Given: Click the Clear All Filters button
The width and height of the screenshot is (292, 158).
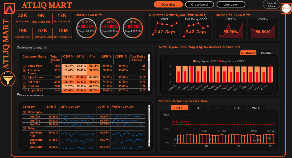Looking at the screenshot, I should pyautogui.click(x=271, y=4).
